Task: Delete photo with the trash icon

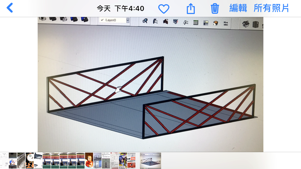Action: (215, 8)
